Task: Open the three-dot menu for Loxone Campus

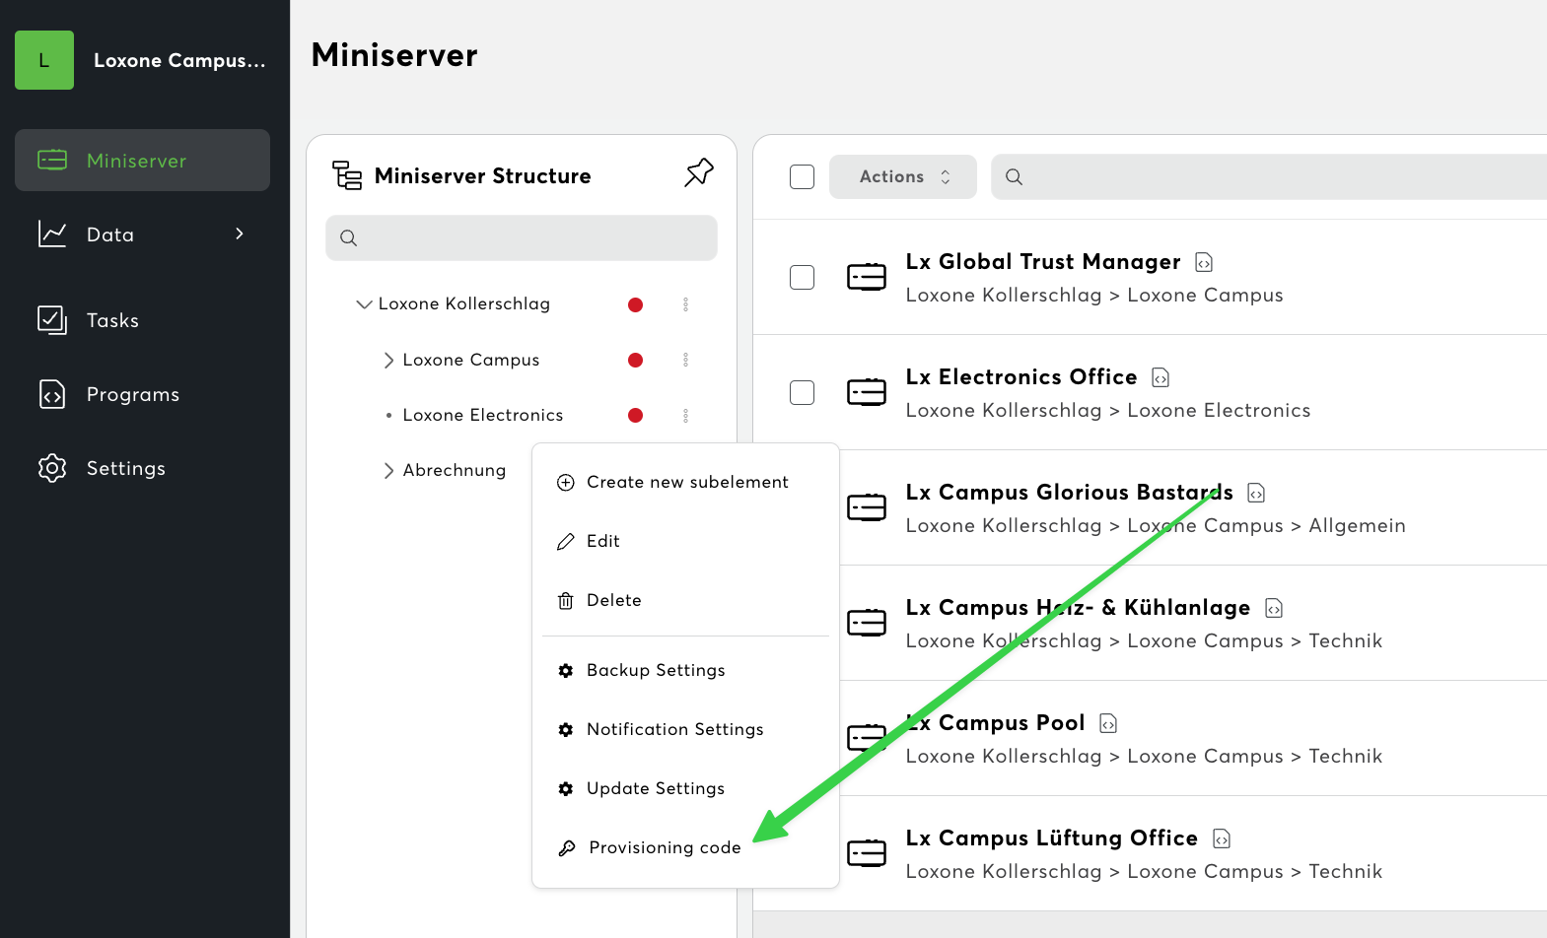Action: click(x=685, y=360)
